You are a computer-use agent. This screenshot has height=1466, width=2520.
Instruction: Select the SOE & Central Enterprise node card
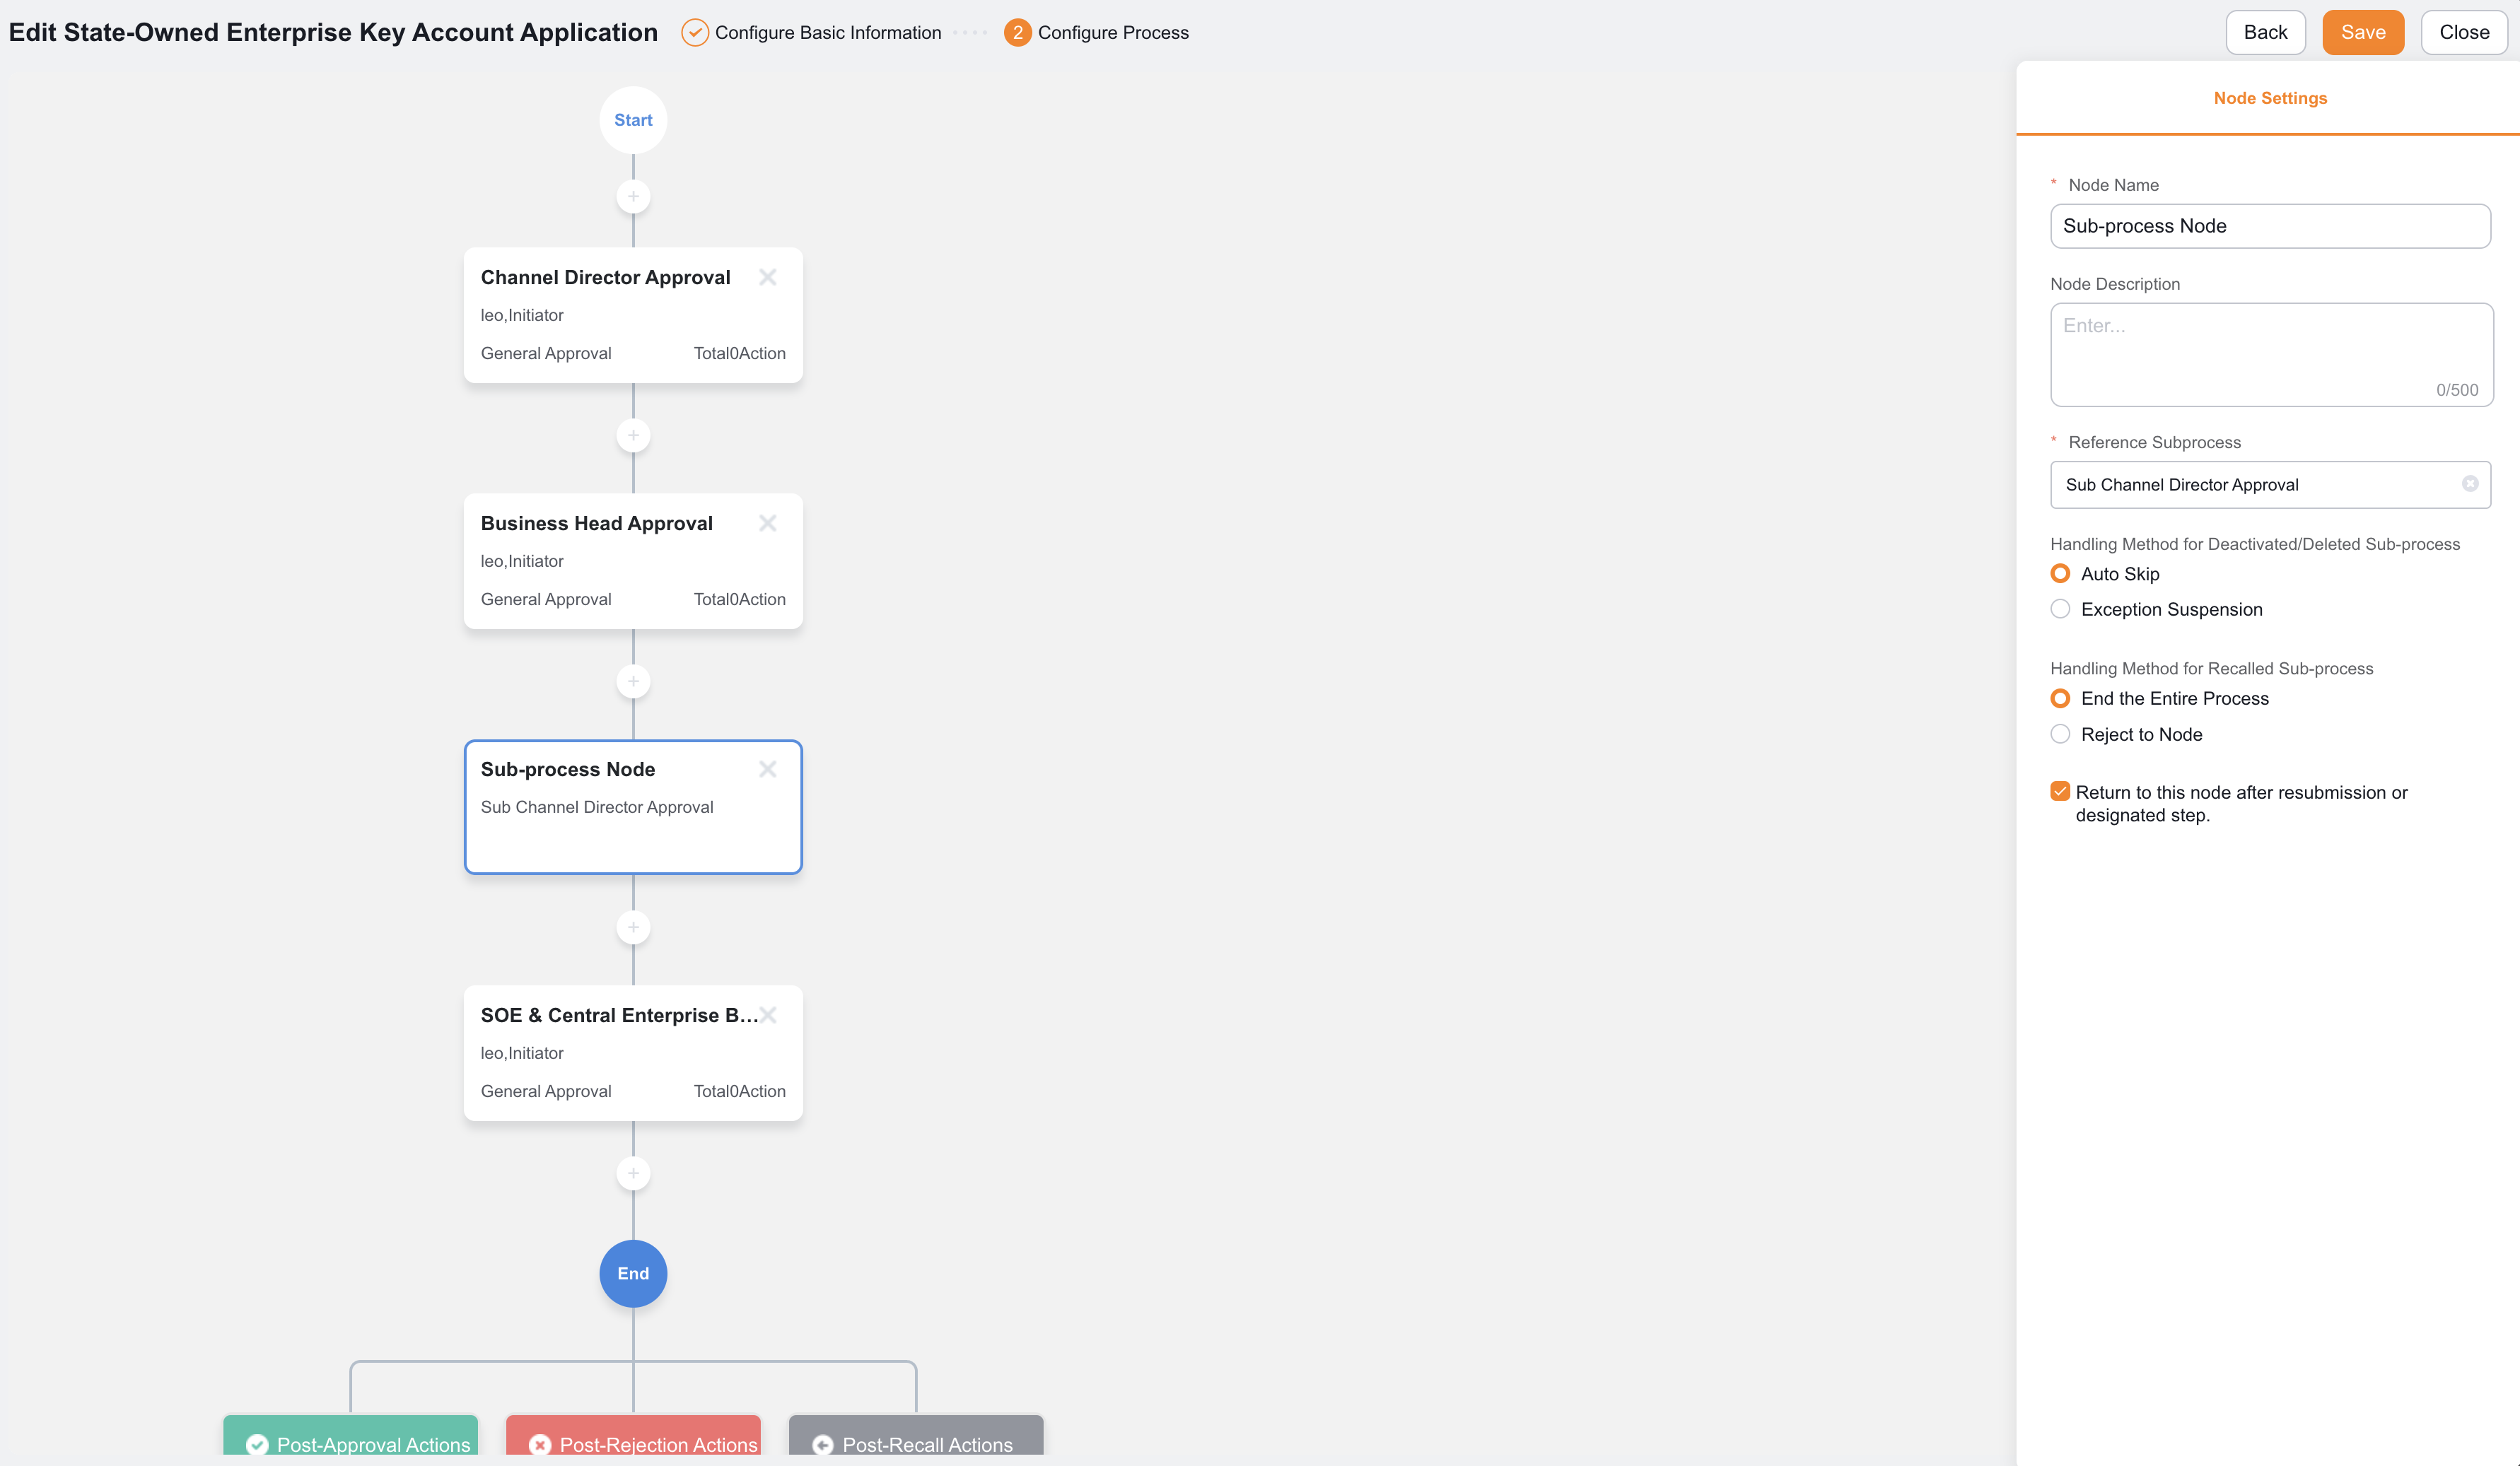click(633, 1053)
